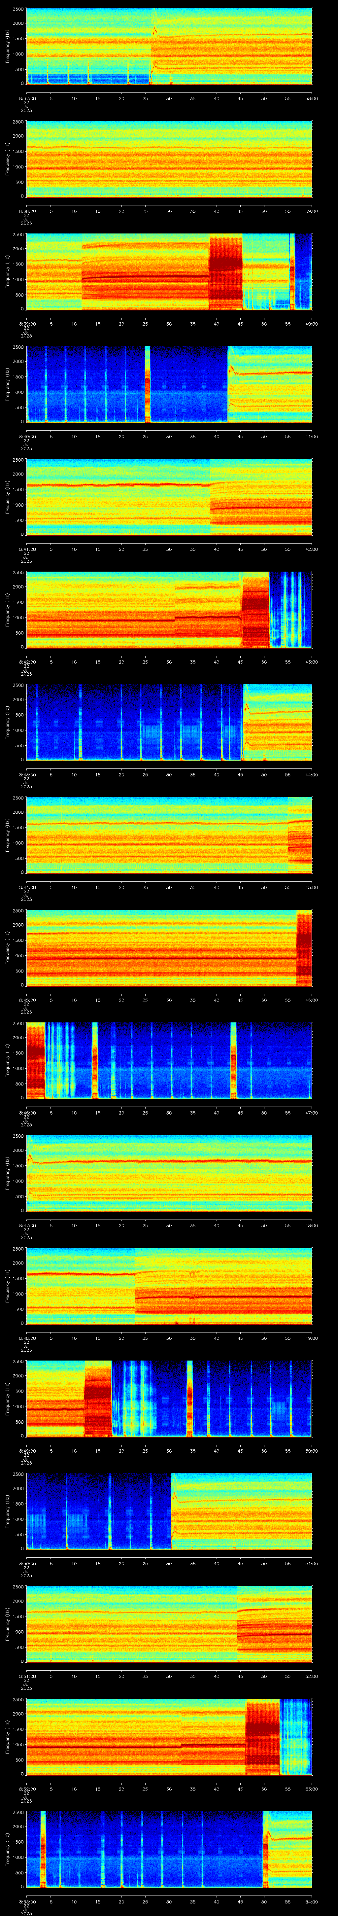Click the '38:00' end time label

311,98
